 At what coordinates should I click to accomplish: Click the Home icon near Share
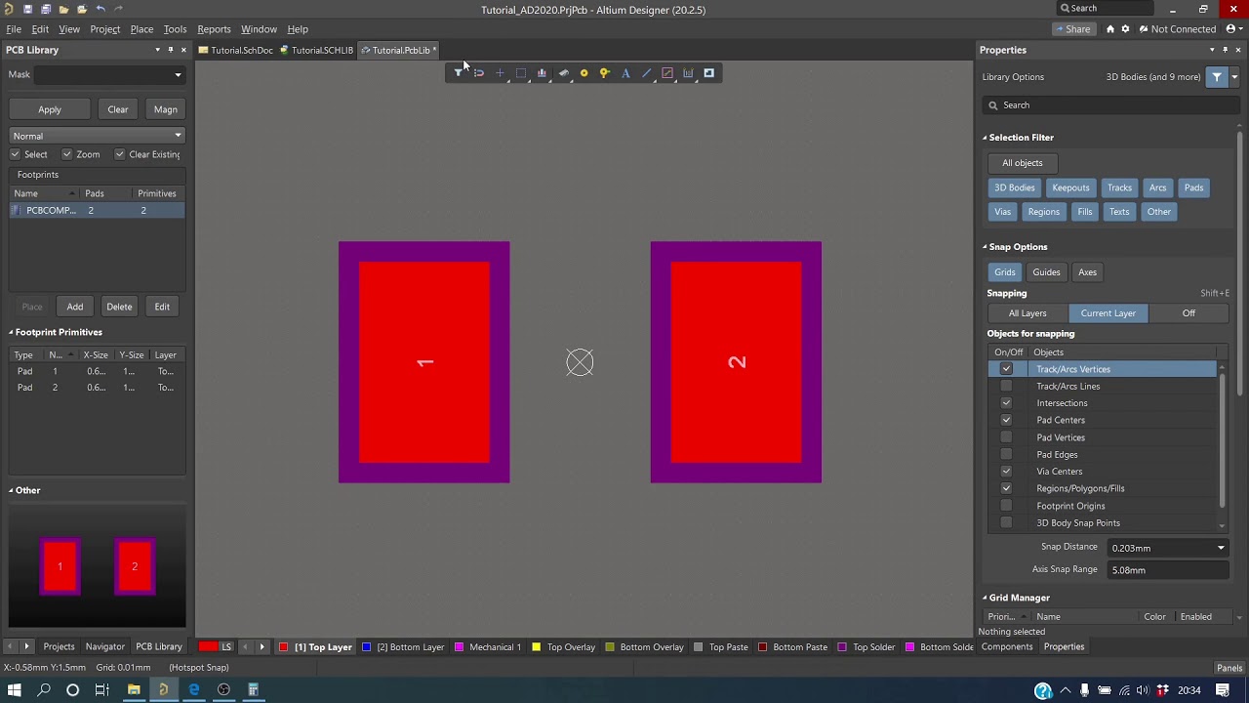click(x=1110, y=29)
